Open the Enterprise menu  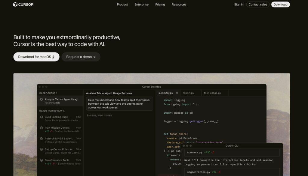[141, 4]
